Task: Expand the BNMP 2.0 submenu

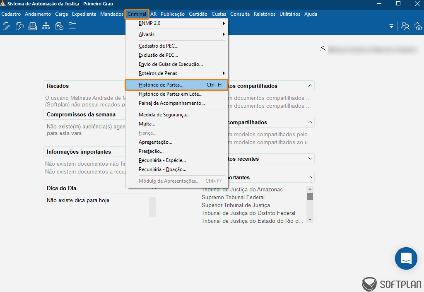Action: pyautogui.click(x=177, y=23)
